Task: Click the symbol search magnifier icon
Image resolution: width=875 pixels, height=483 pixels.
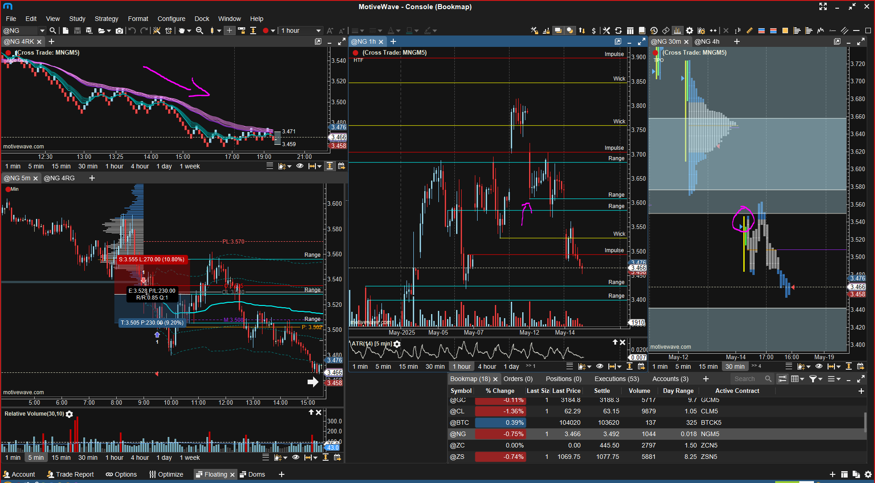Action: pyautogui.click(x=53, y=31)
